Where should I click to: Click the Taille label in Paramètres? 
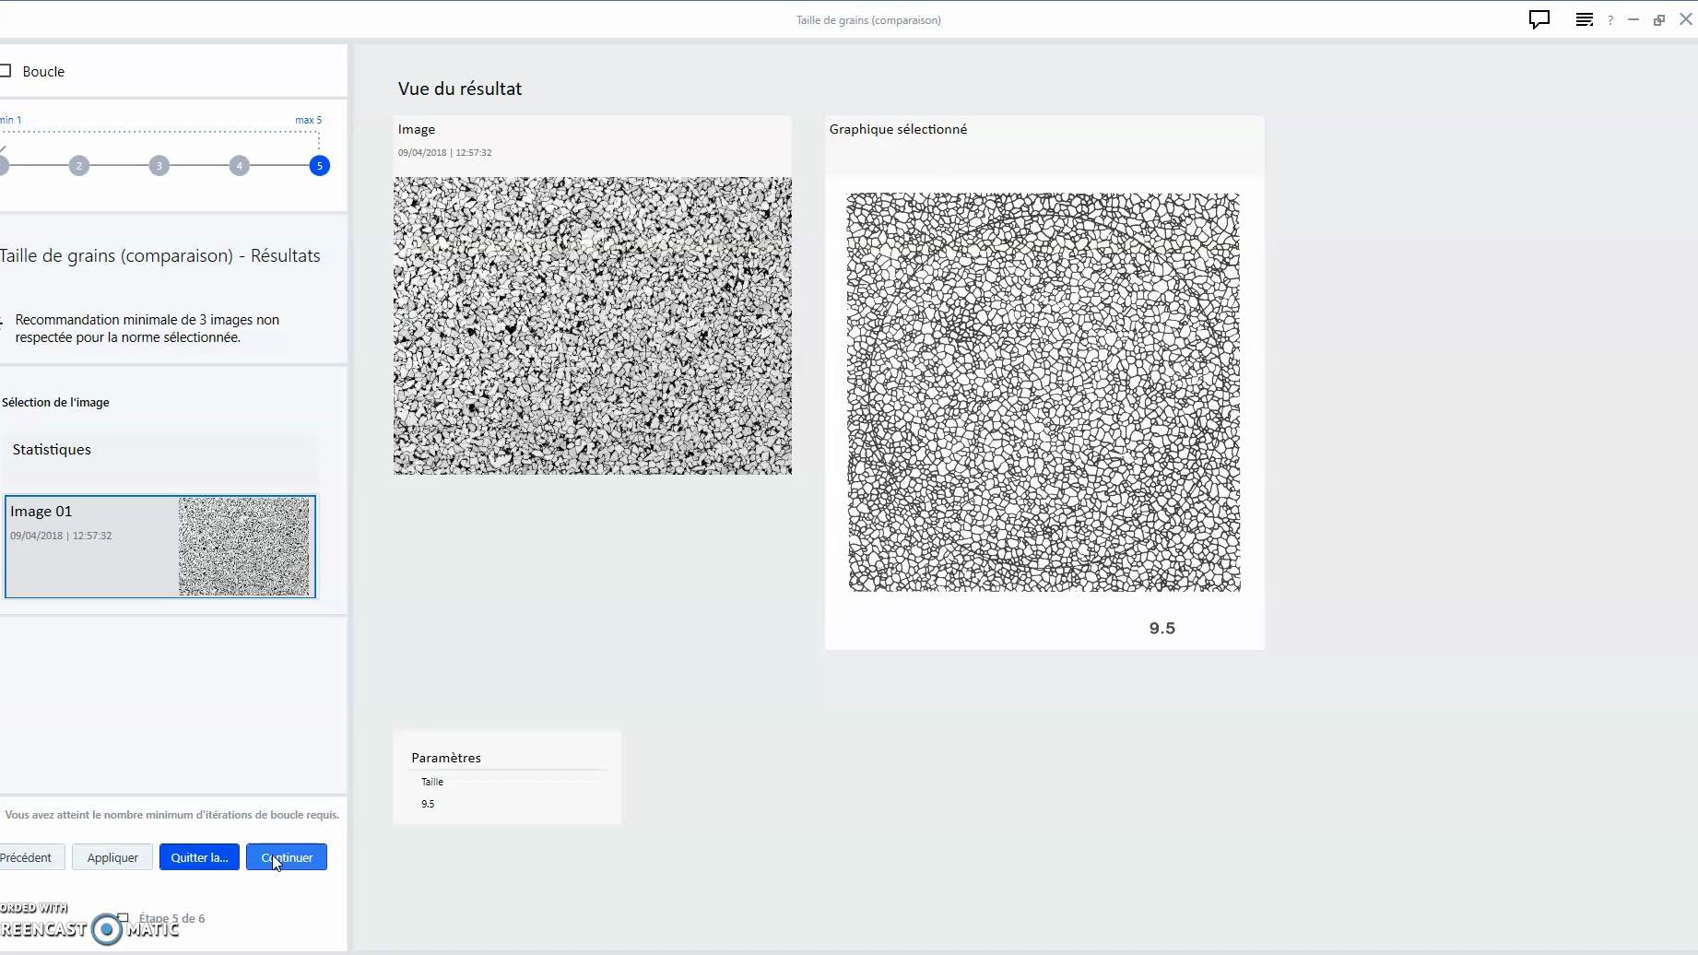click(432, 782)
